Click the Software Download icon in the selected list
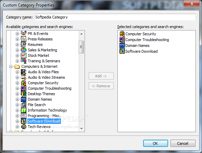 pos(122,51)
